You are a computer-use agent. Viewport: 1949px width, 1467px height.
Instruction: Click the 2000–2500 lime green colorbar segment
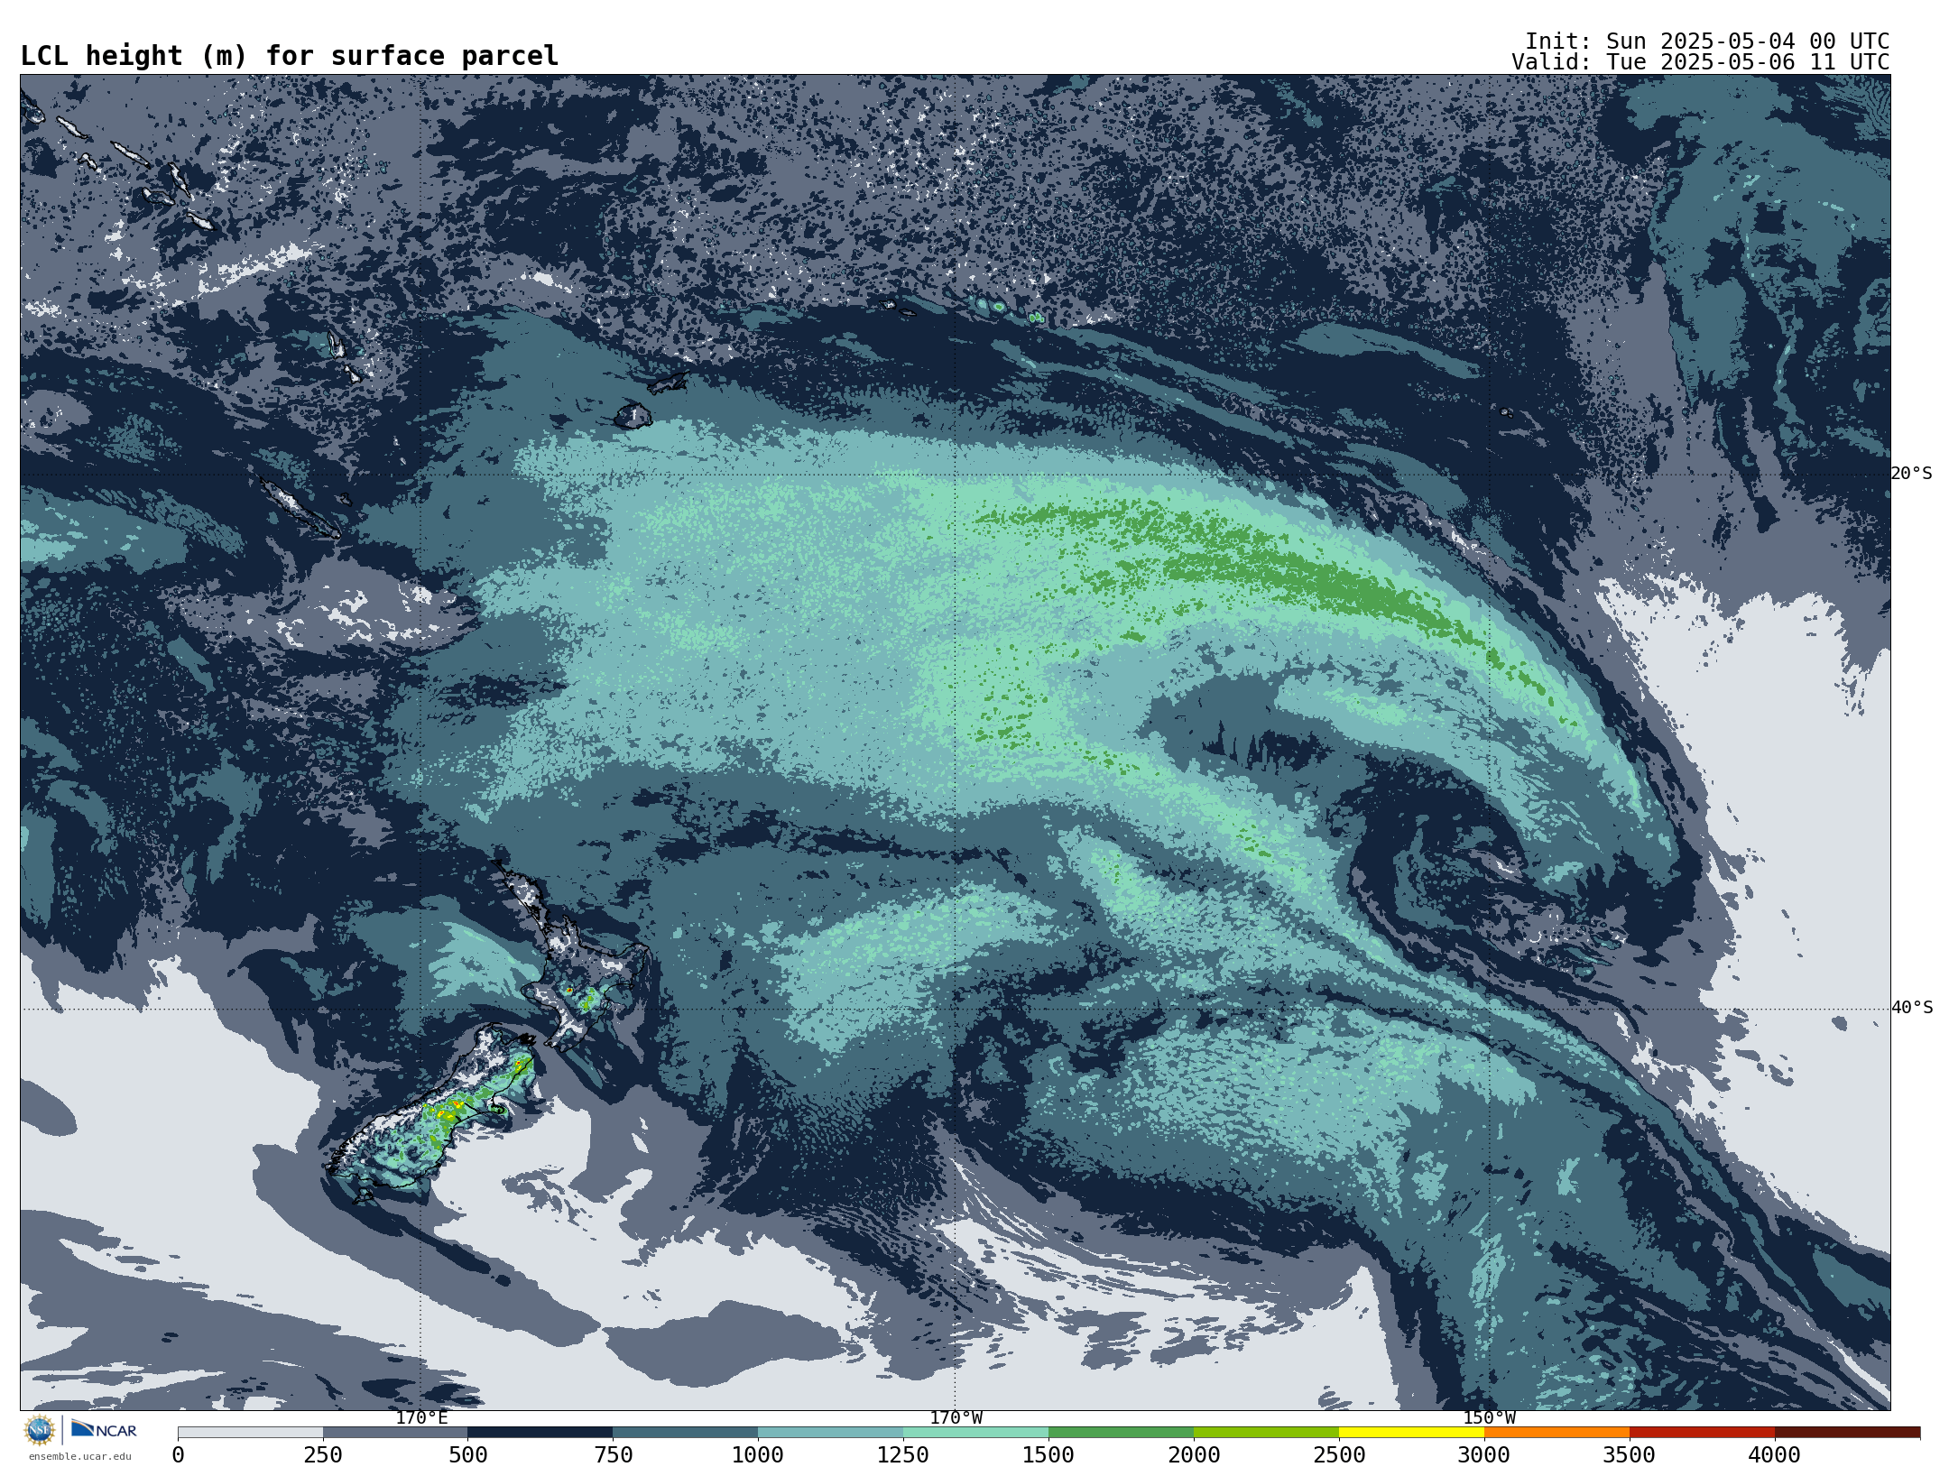(1267, 1432)
